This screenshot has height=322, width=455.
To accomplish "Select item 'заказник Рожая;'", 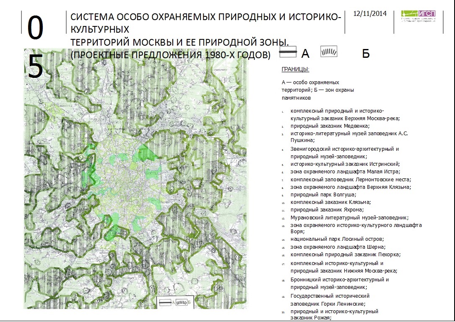I will (x=311, y=318).
